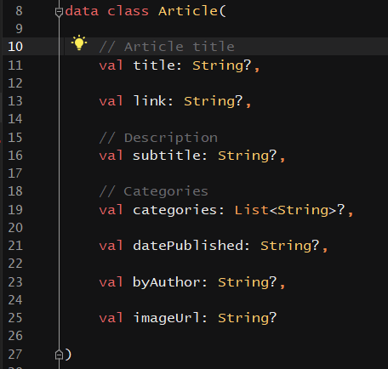Click line number 23 in the gutter
The height and width of the screenshot is (369, 388).
15,282
